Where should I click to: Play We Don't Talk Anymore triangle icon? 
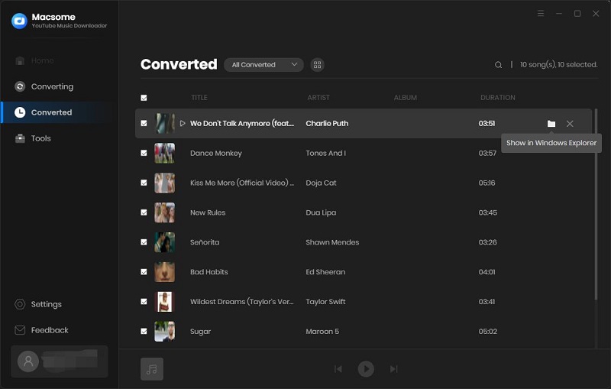183,123
